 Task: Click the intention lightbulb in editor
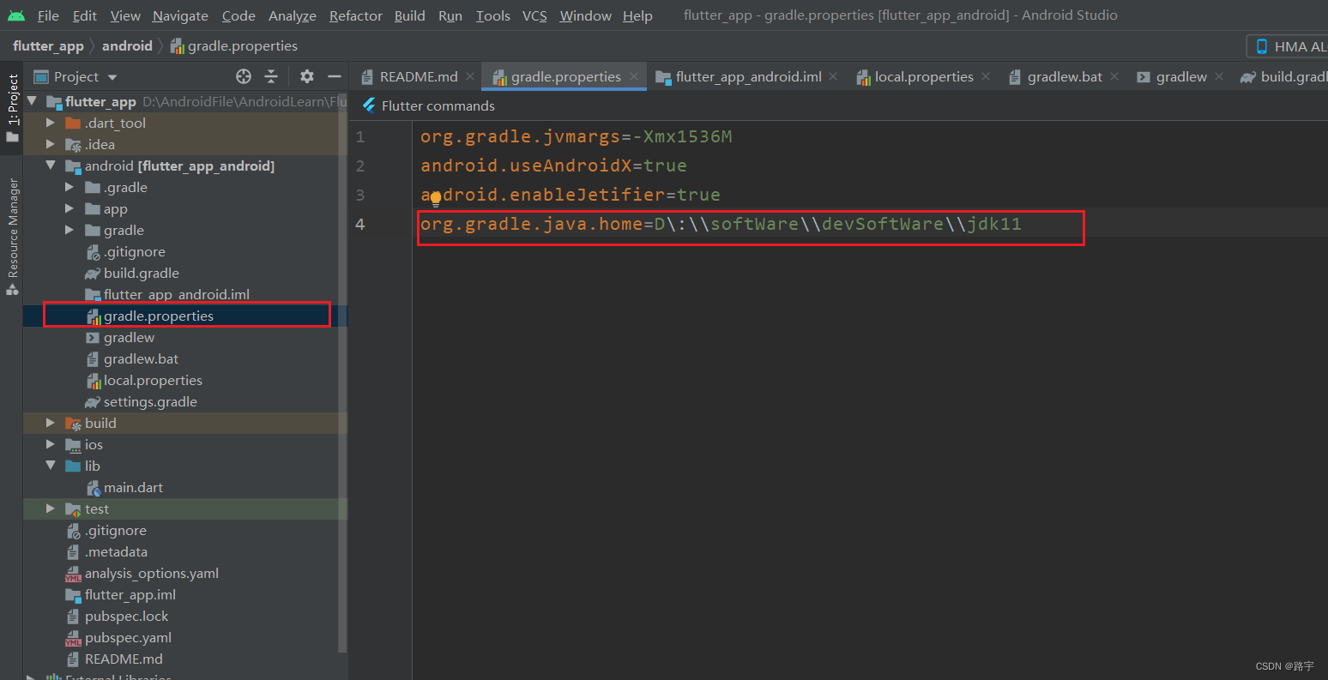coord(436,200)
